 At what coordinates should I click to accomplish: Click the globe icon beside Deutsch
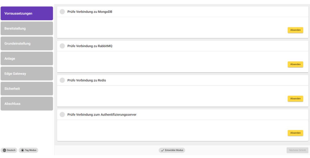4,150
